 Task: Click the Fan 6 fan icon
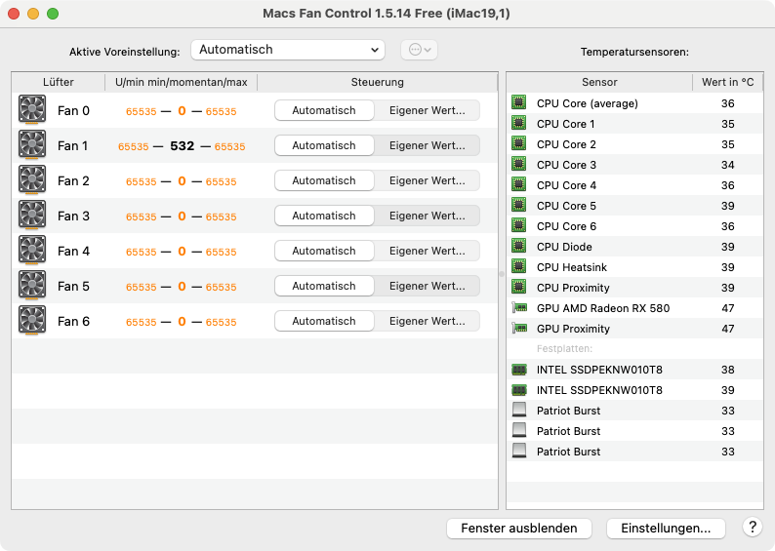pos(32,321)
